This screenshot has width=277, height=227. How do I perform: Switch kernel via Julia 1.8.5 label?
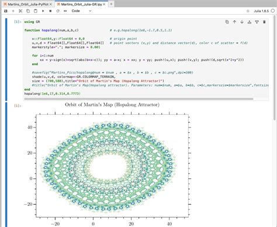[261, 11]
